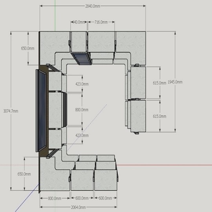
Task: Click the 423.0mm label below the 800.0mm dimension
Action: (82, 135)
